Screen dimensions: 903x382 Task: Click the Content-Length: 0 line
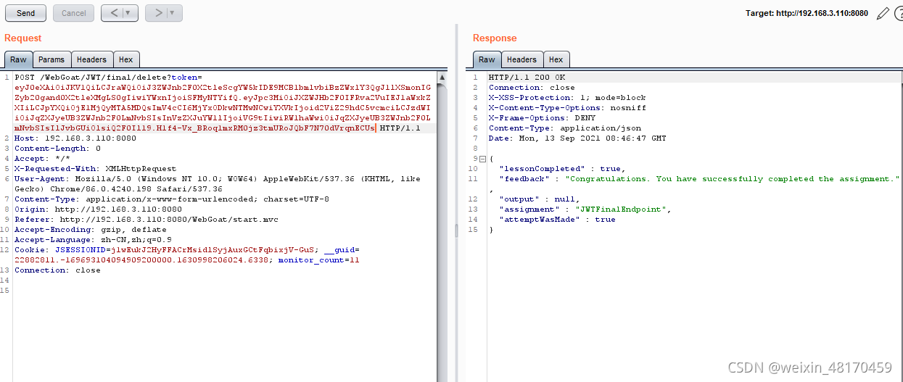(57, 148)
